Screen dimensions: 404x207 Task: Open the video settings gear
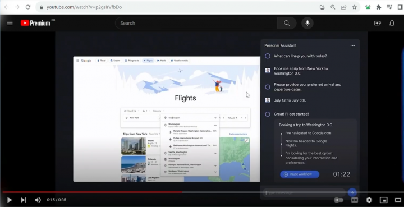pyautogui.click(x=369, y=200)
